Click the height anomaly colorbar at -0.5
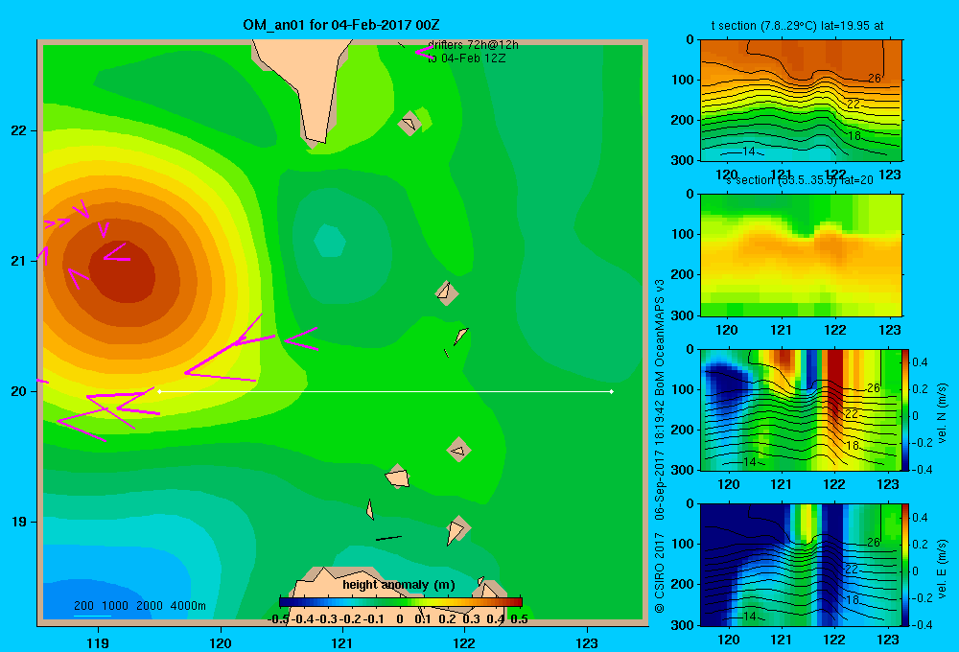The width and height of the screenshot is (959, 652). (x=283, y=602)
